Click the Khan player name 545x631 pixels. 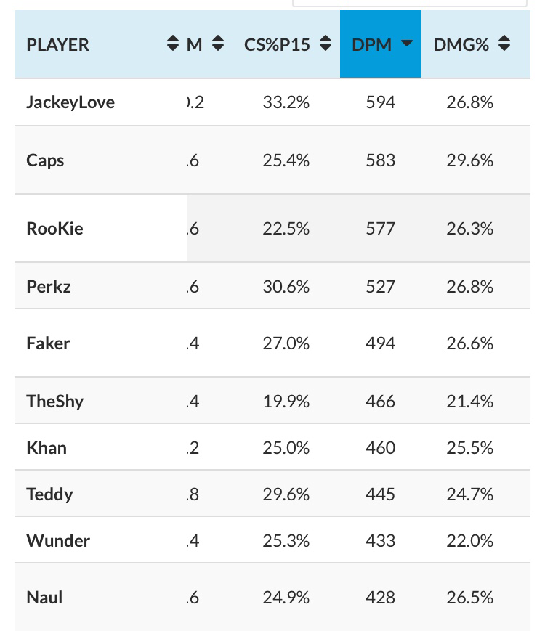[x=47, y=447]
